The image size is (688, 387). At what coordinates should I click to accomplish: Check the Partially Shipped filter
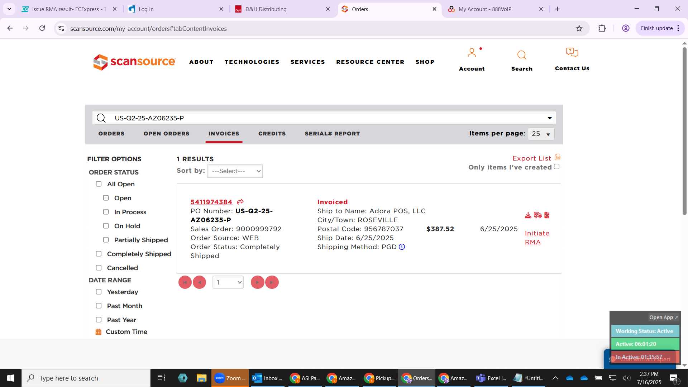[x=106, y=240]
